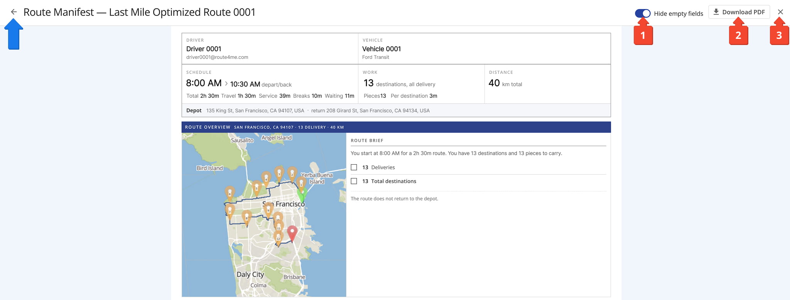
Task: Click the San Francisco label on map
Action: pyautogui.click(x=284, y=204)
